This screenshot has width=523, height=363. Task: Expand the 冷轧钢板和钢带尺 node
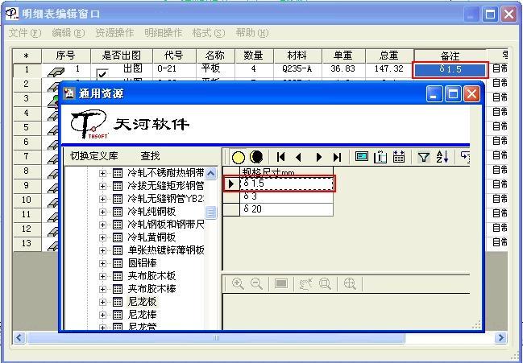(102, 225)
